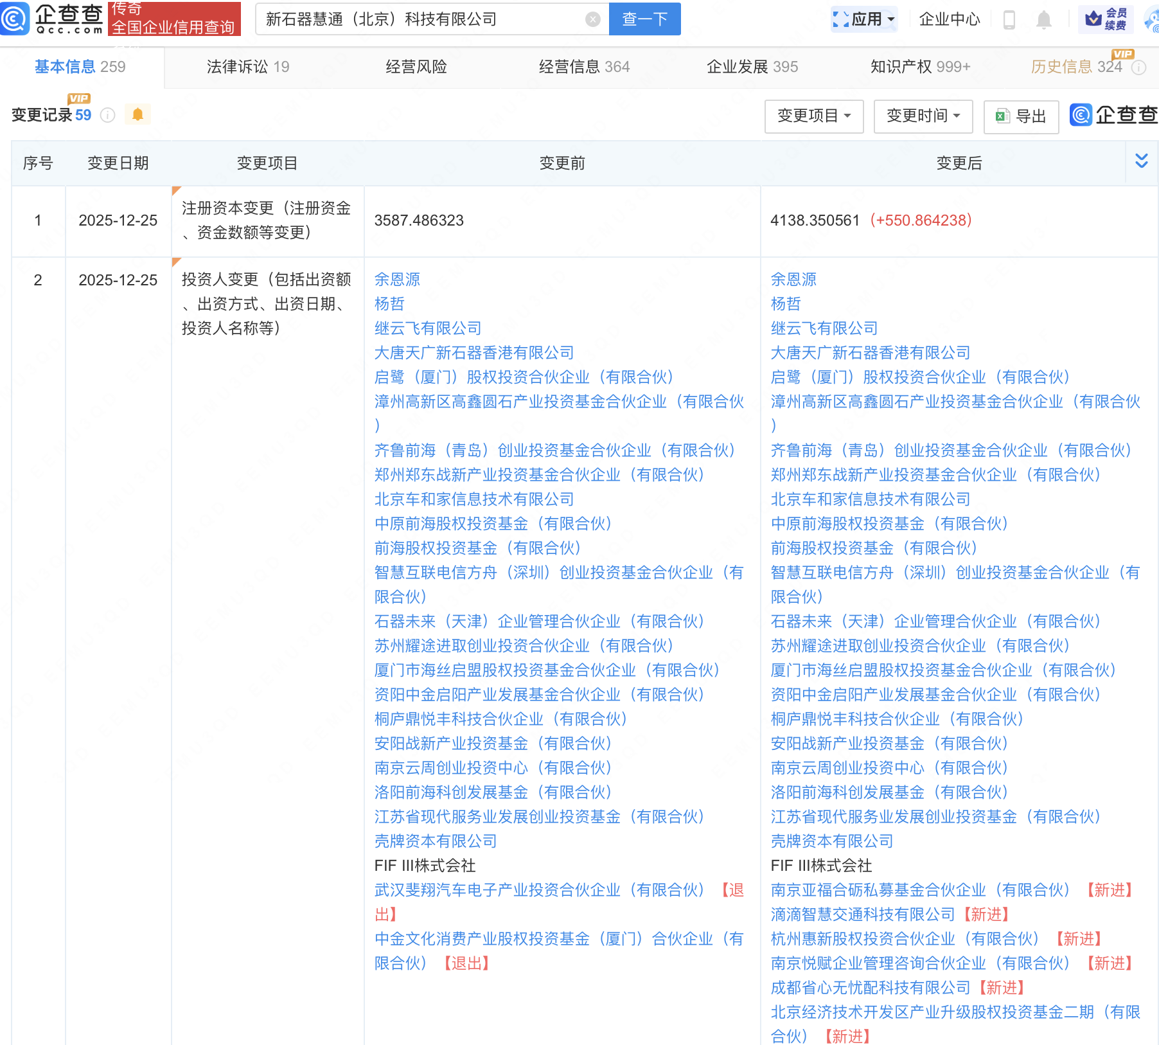Open the 变更时间 filter dropdown
The image size is (1159, 1045).
(923, 116)
